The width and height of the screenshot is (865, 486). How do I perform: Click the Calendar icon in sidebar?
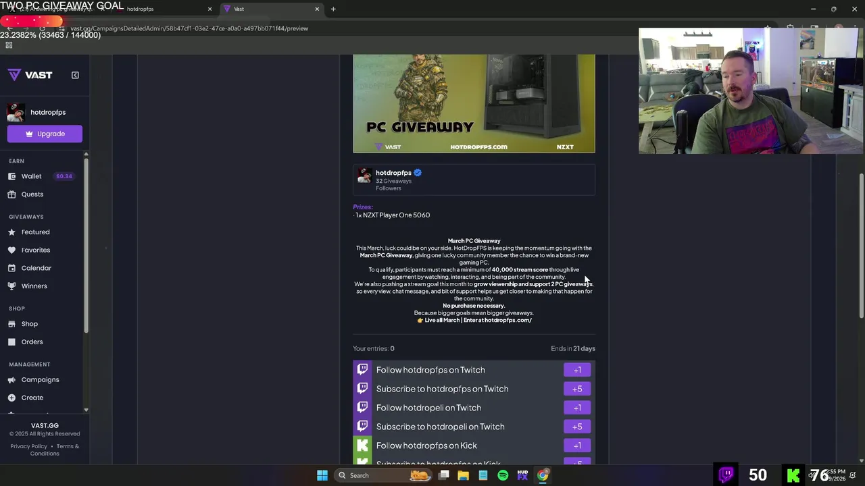coord(11,268)
